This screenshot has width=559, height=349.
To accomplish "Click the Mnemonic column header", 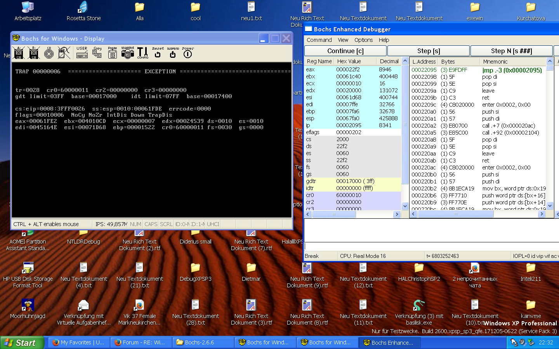I will [x=512, y=61].
